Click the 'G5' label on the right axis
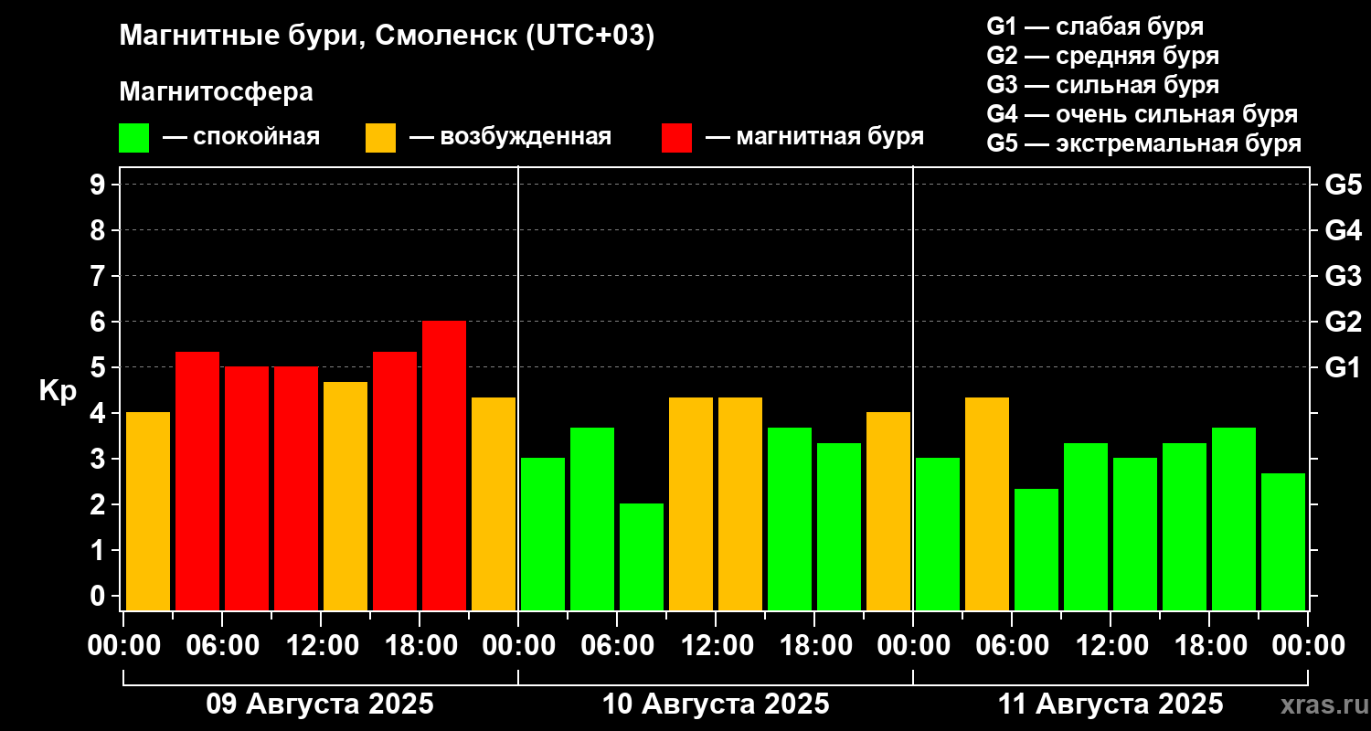 click(1344, 185)
